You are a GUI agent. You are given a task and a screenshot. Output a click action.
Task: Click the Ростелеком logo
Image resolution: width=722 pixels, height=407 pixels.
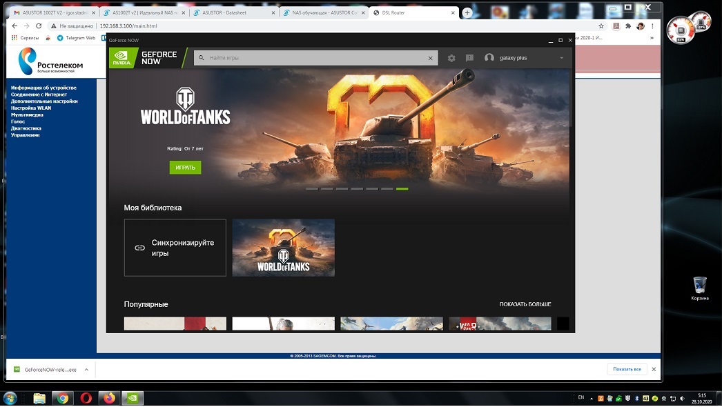(x=50, y=61)
